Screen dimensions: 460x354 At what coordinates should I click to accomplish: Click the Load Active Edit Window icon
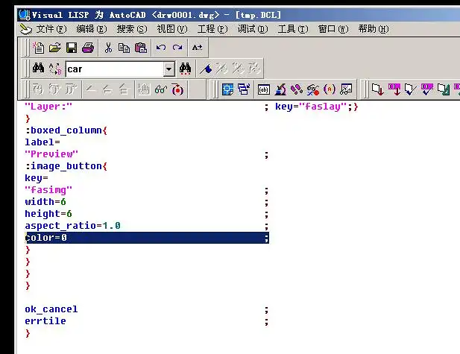pyautogui.click(x=377, y=89)
